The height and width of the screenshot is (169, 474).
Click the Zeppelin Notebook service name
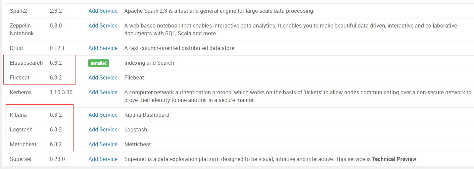[x=22, y=30]
